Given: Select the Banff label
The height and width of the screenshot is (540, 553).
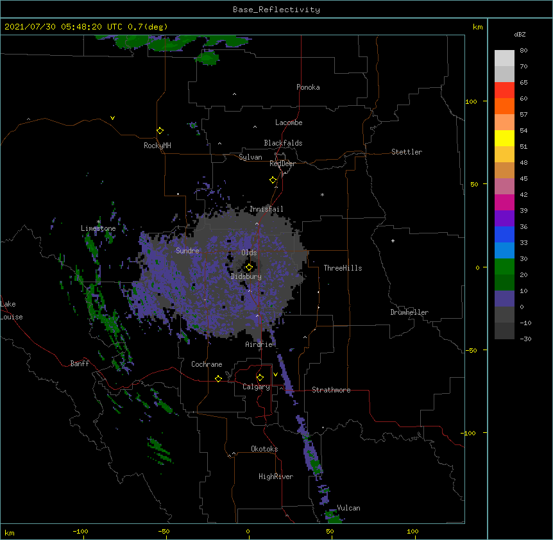Looking at the screenshot, I should (80, 364).
